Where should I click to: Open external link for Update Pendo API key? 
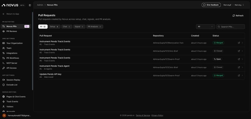[239, 76]
